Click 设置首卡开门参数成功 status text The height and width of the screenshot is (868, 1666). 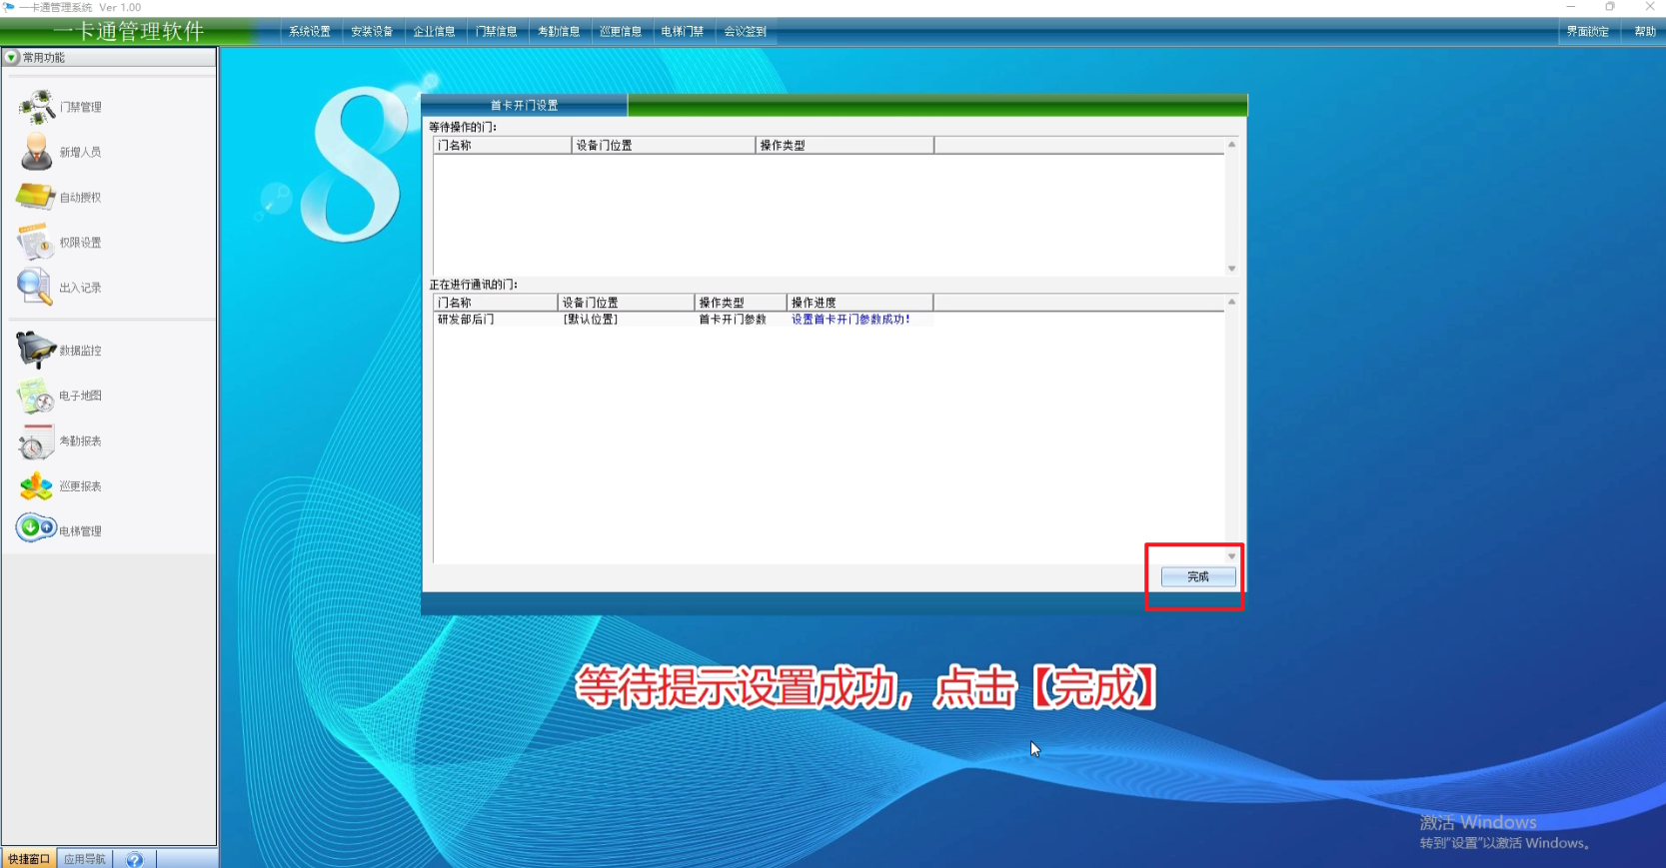tap(850, 320)
